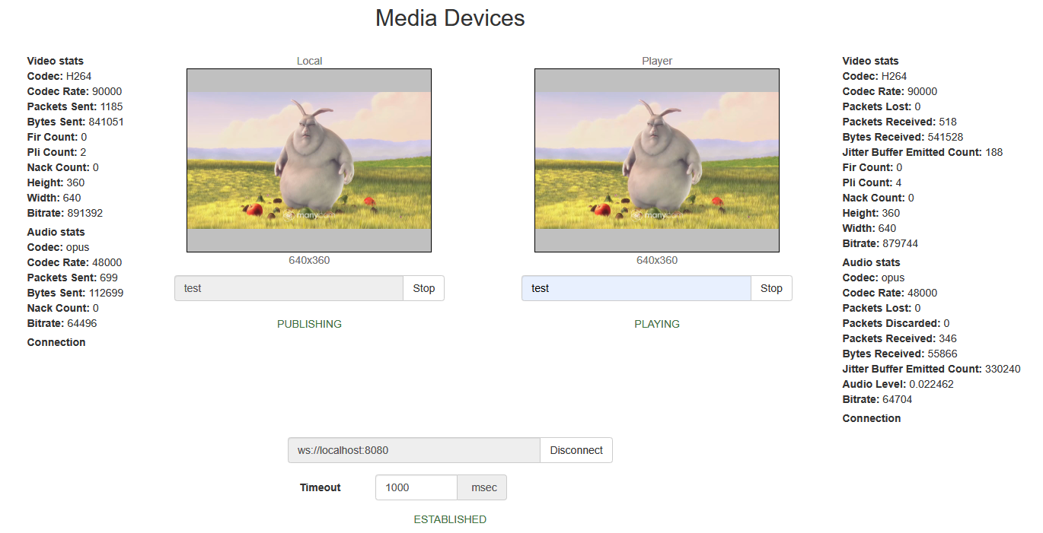Click the Packets Sent: 699 audio stat
Image resolution: width=1043 pixels, height=533 pixels.
72,278
